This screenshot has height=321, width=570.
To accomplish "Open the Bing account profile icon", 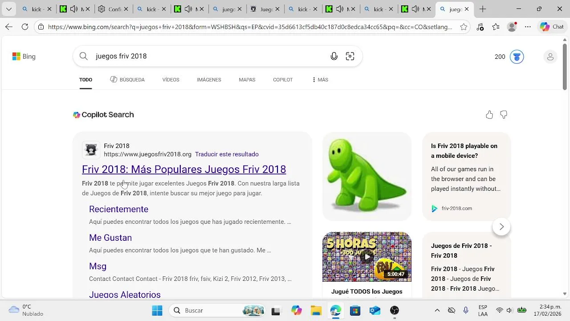I will pyautogui.click(x=550, y=57).
